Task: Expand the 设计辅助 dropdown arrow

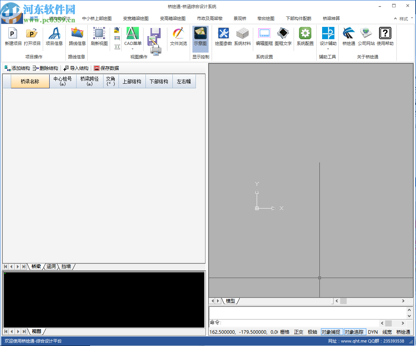Action: pyautogui.click(x=328, y=49)
